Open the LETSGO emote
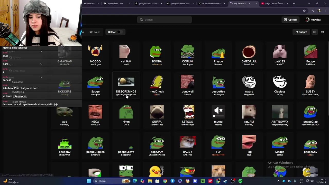Viewport: 329px width, 185px height. tap(188, 115)
